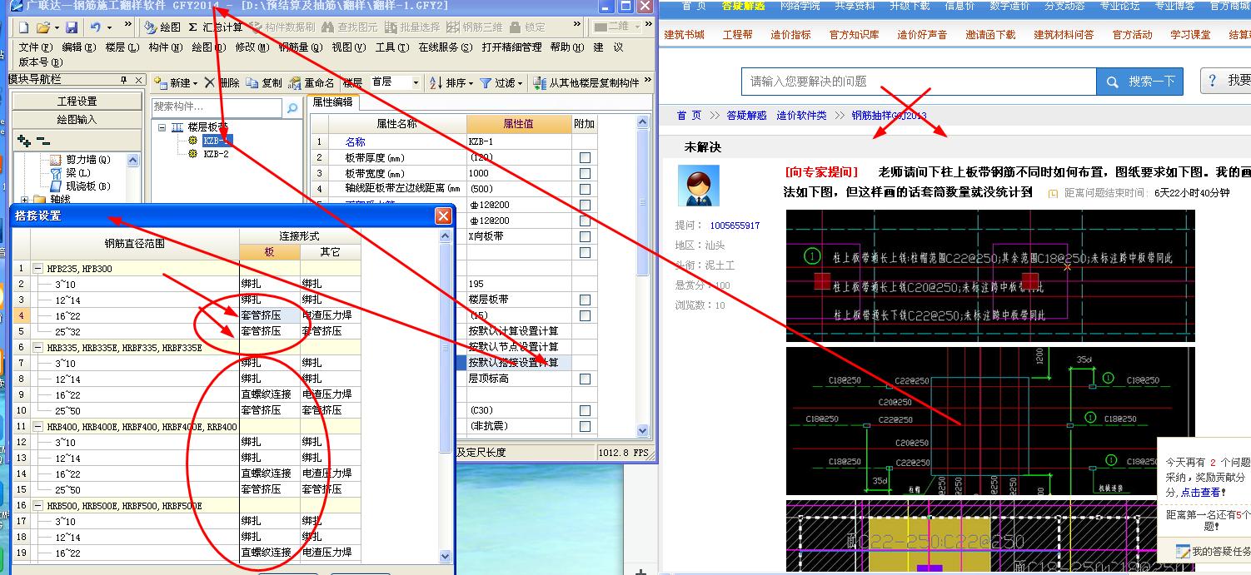Click 批量选择 batch select tool

413,27
